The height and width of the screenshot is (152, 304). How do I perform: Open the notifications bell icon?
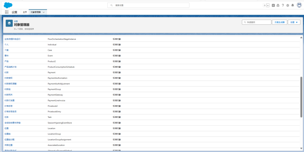[x=293, y=5]
